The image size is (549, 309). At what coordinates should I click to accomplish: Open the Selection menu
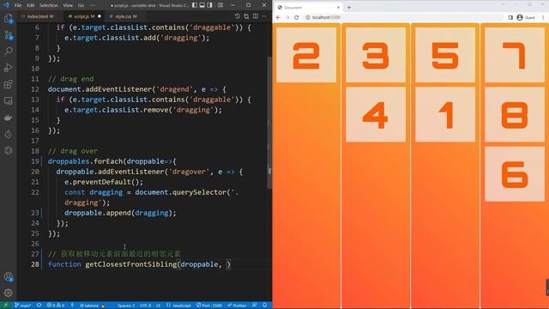49,5
